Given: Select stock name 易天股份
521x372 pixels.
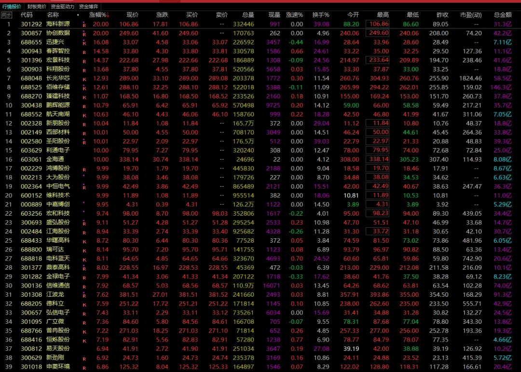Looking at the screenshot, I should coord(58,348).
